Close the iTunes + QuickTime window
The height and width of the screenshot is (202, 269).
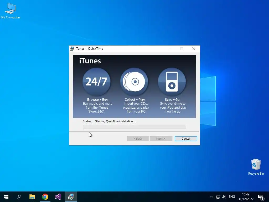pos(194,49)
